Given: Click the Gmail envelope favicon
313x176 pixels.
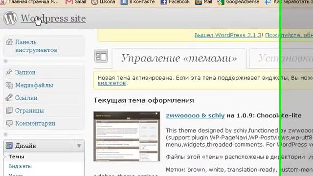Looking at the screenshot, I should click(69, 2).
